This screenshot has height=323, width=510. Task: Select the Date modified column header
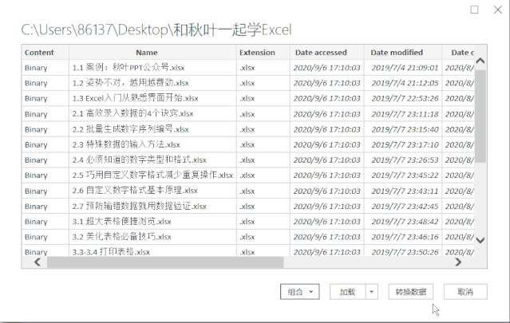pos(403,53)
